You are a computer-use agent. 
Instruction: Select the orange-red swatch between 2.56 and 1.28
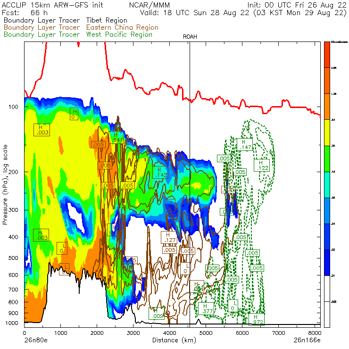click(327, 81)
